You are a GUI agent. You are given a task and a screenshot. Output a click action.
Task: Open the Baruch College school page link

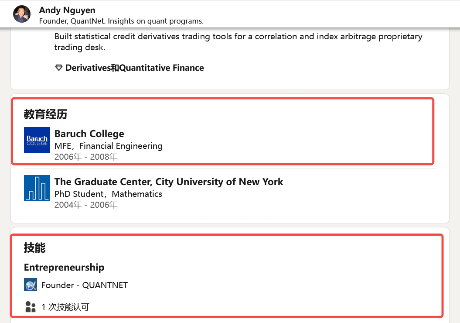(x=89, y=134)
